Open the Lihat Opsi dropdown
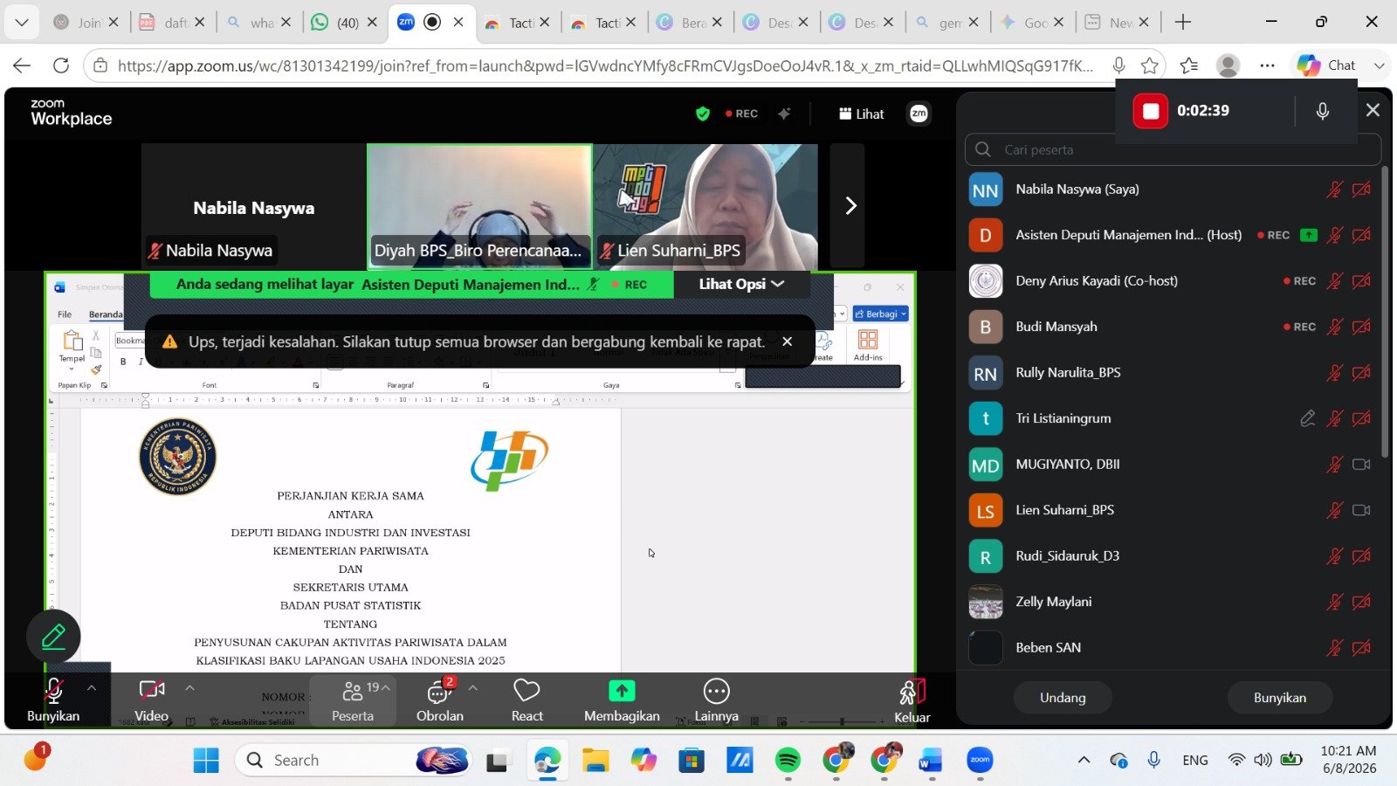Viewport: 1397px width, 786px height. 741,284
